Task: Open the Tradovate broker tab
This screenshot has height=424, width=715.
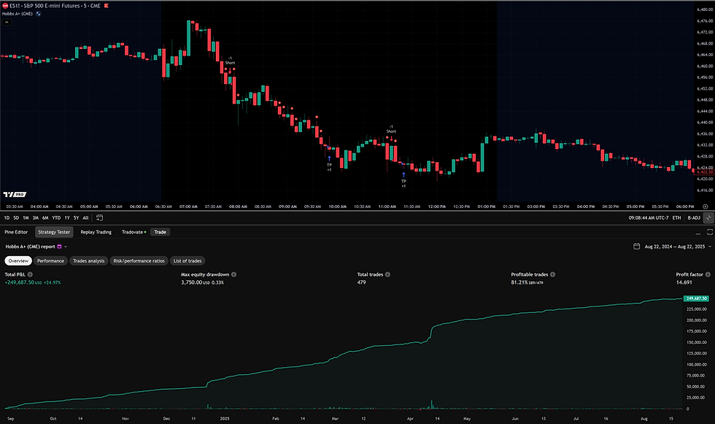Action: pos(134,232)
